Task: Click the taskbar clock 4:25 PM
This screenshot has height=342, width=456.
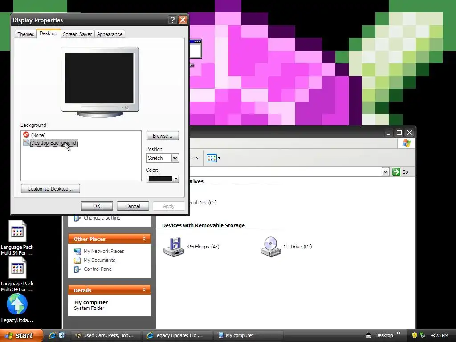Action: [440, 335]
